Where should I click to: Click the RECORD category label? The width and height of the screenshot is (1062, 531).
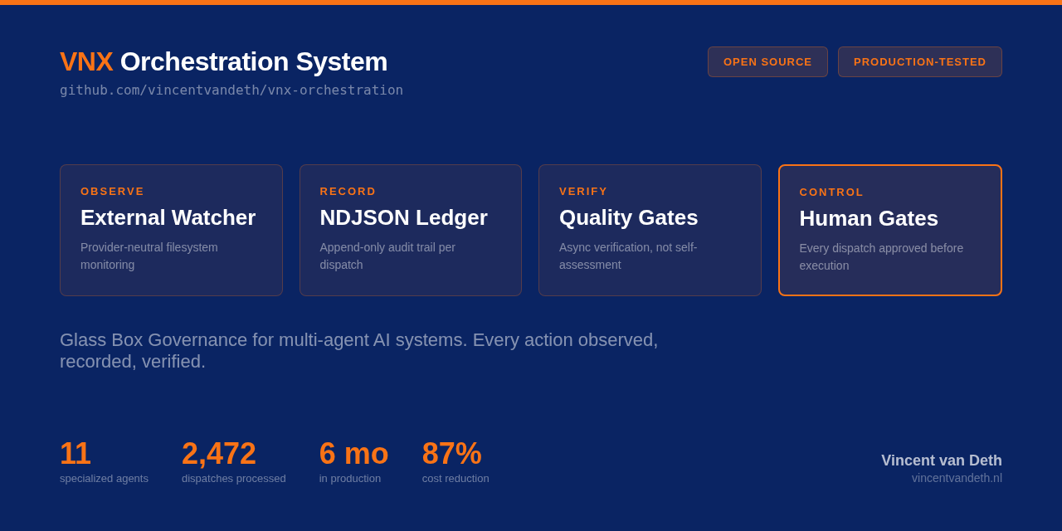[348, 192]
